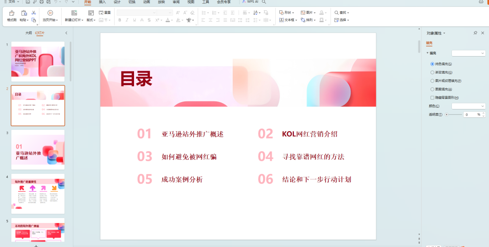This screenshot has height=247, width=489.
Task: Click the Decrease font size icon
Action: click(185, 13)
